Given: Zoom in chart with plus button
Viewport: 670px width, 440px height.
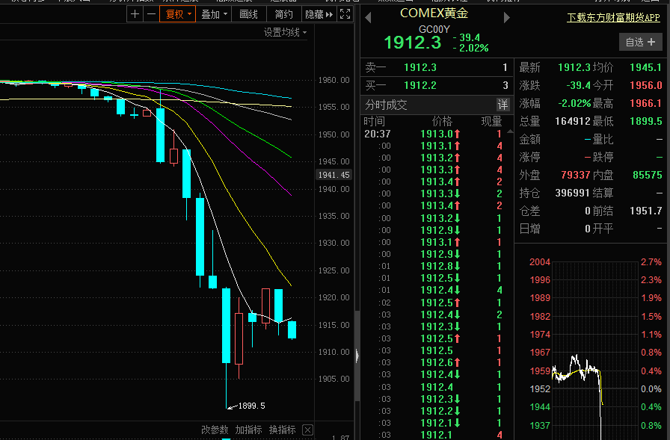Looking at the screenshot, I should click(135, 14).
